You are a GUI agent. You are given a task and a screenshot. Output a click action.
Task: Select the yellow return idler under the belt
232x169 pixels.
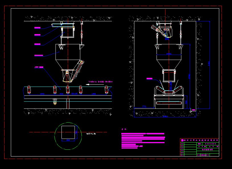tap(55, 101)
